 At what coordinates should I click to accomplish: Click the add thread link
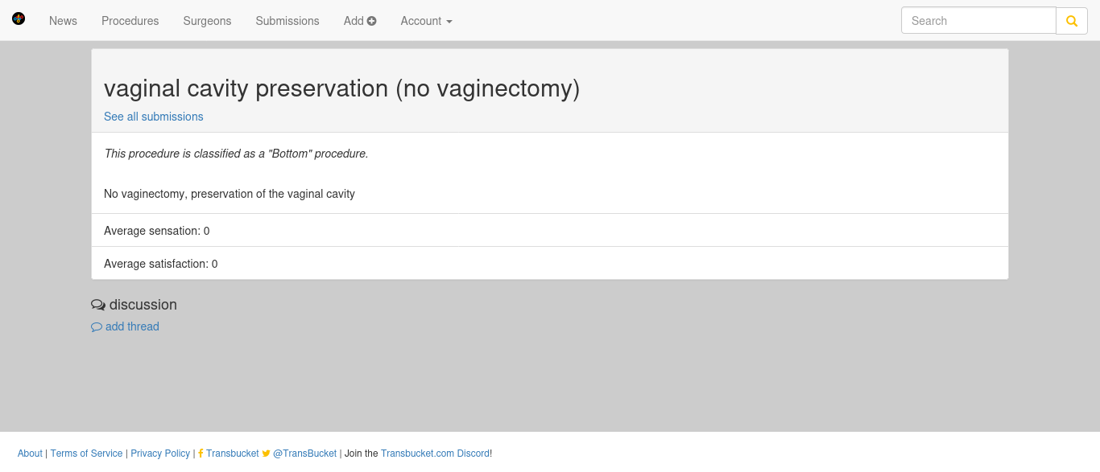(x=132, y=326)
